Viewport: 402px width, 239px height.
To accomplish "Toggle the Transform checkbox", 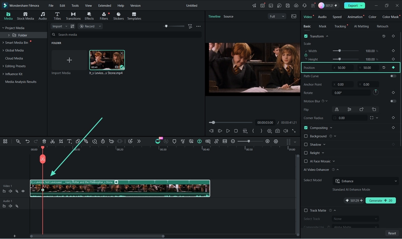I will [306, 36].
